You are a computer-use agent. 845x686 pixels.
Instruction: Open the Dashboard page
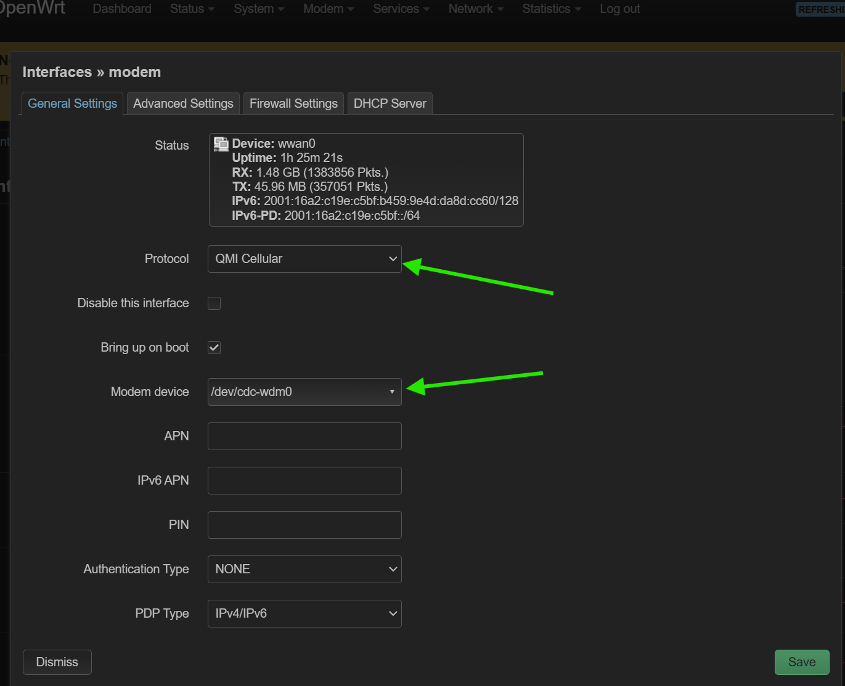point(122,9)
